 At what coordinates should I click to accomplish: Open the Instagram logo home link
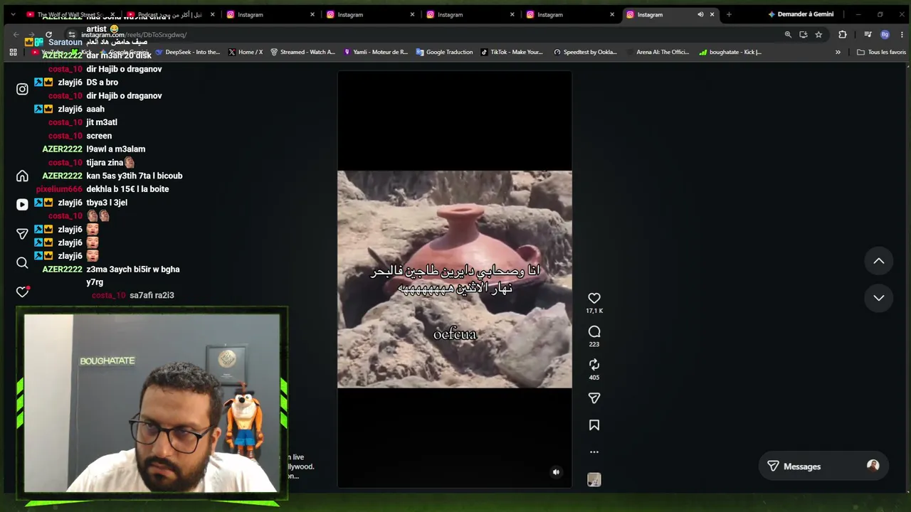click(22, 90)
